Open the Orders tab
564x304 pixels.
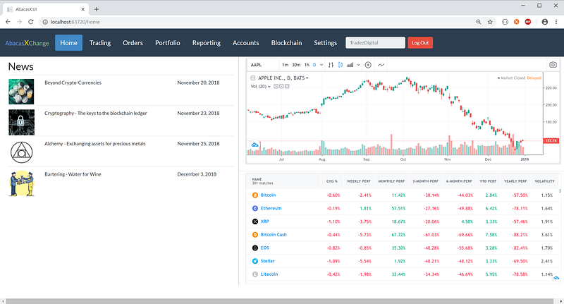[133, 43]
